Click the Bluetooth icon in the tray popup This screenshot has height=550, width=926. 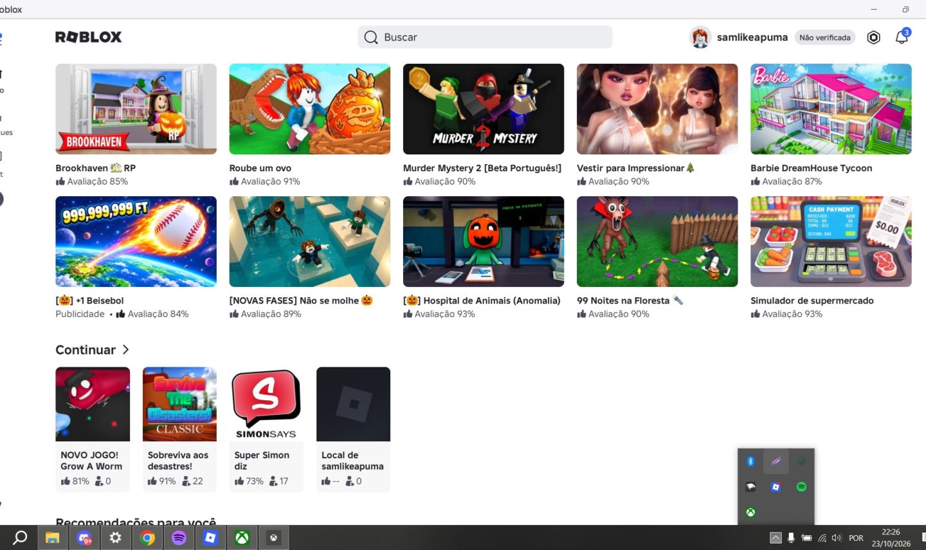(x=750, y=461)
